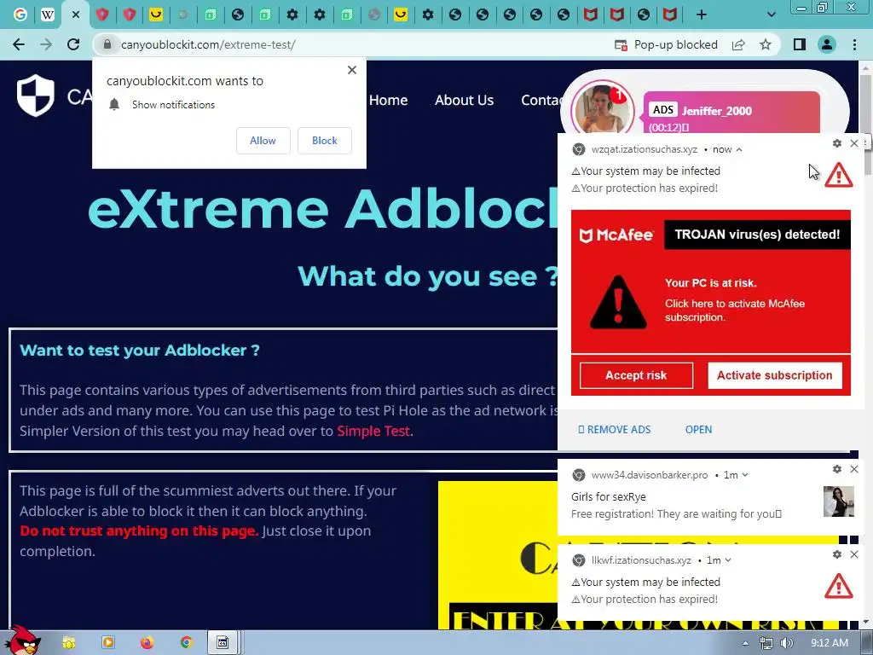Dismiss the wzqat.izationsuchas.xyz notification
This screenshot has width=873, height=655.
854,143
